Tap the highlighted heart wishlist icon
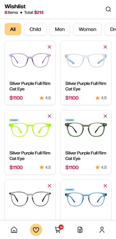This screenshot has width=116, height=239. 36,230
